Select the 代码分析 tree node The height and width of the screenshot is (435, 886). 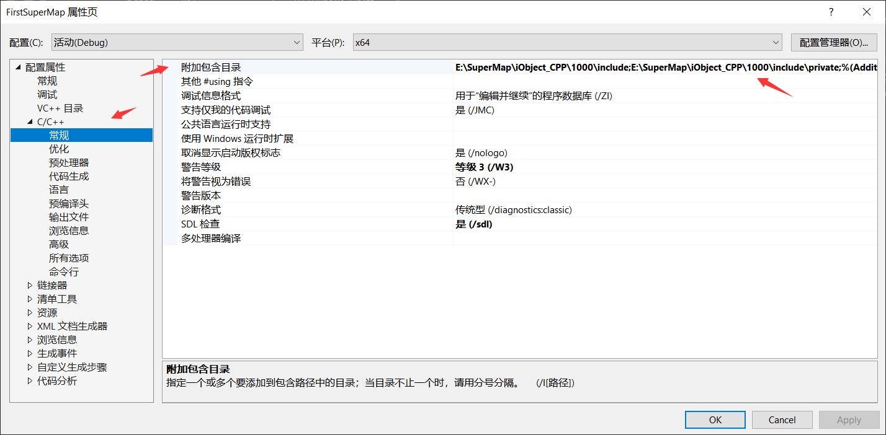click(56, 380)
